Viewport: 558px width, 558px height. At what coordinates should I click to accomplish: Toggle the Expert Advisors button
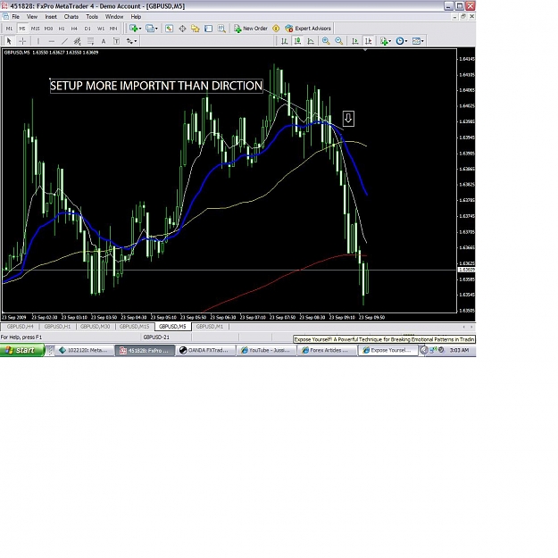[x=308, y=29]
